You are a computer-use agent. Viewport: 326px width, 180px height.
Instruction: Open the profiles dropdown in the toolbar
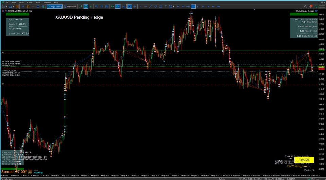[x=12, y=6]
